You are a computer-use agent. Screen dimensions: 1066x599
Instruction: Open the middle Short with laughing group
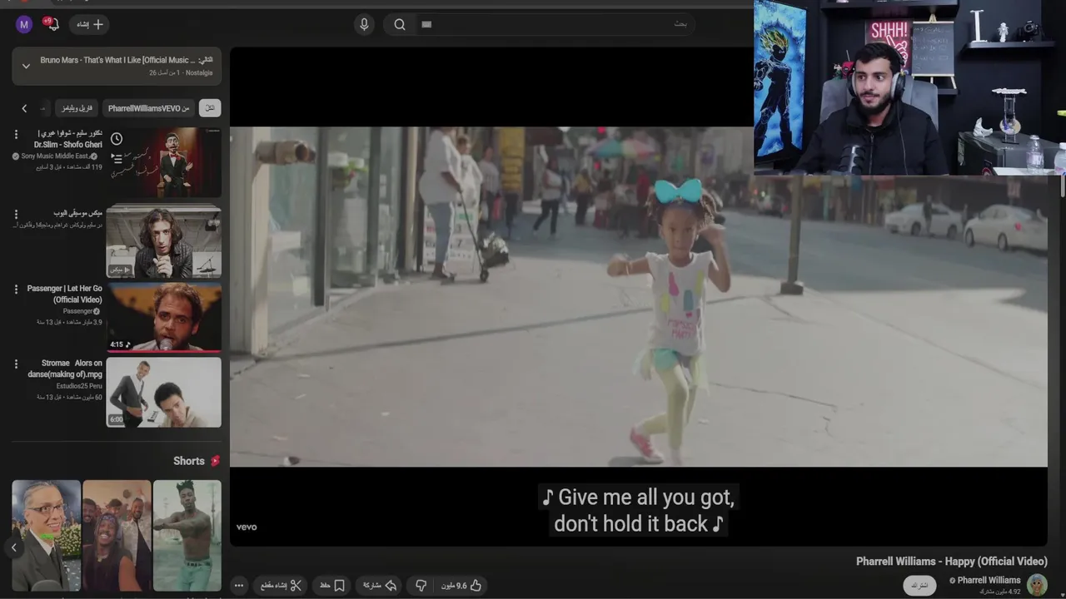[x=117, y=535]
